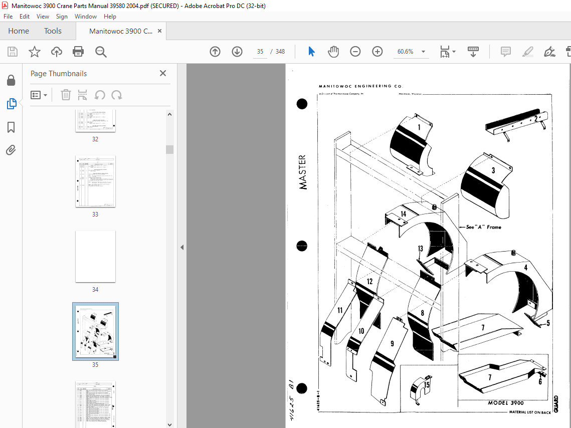This screenshot has height=428, width=571.
Task: Close the Manitowoc 3900 document tab
Action: 159,31
